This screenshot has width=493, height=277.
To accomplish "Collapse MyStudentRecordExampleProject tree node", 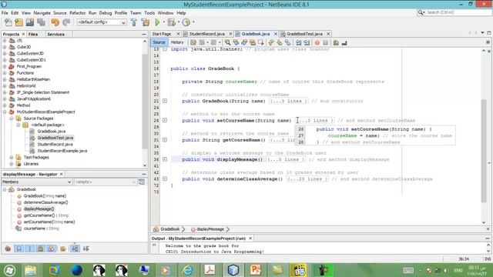I will tap(5, 112).
